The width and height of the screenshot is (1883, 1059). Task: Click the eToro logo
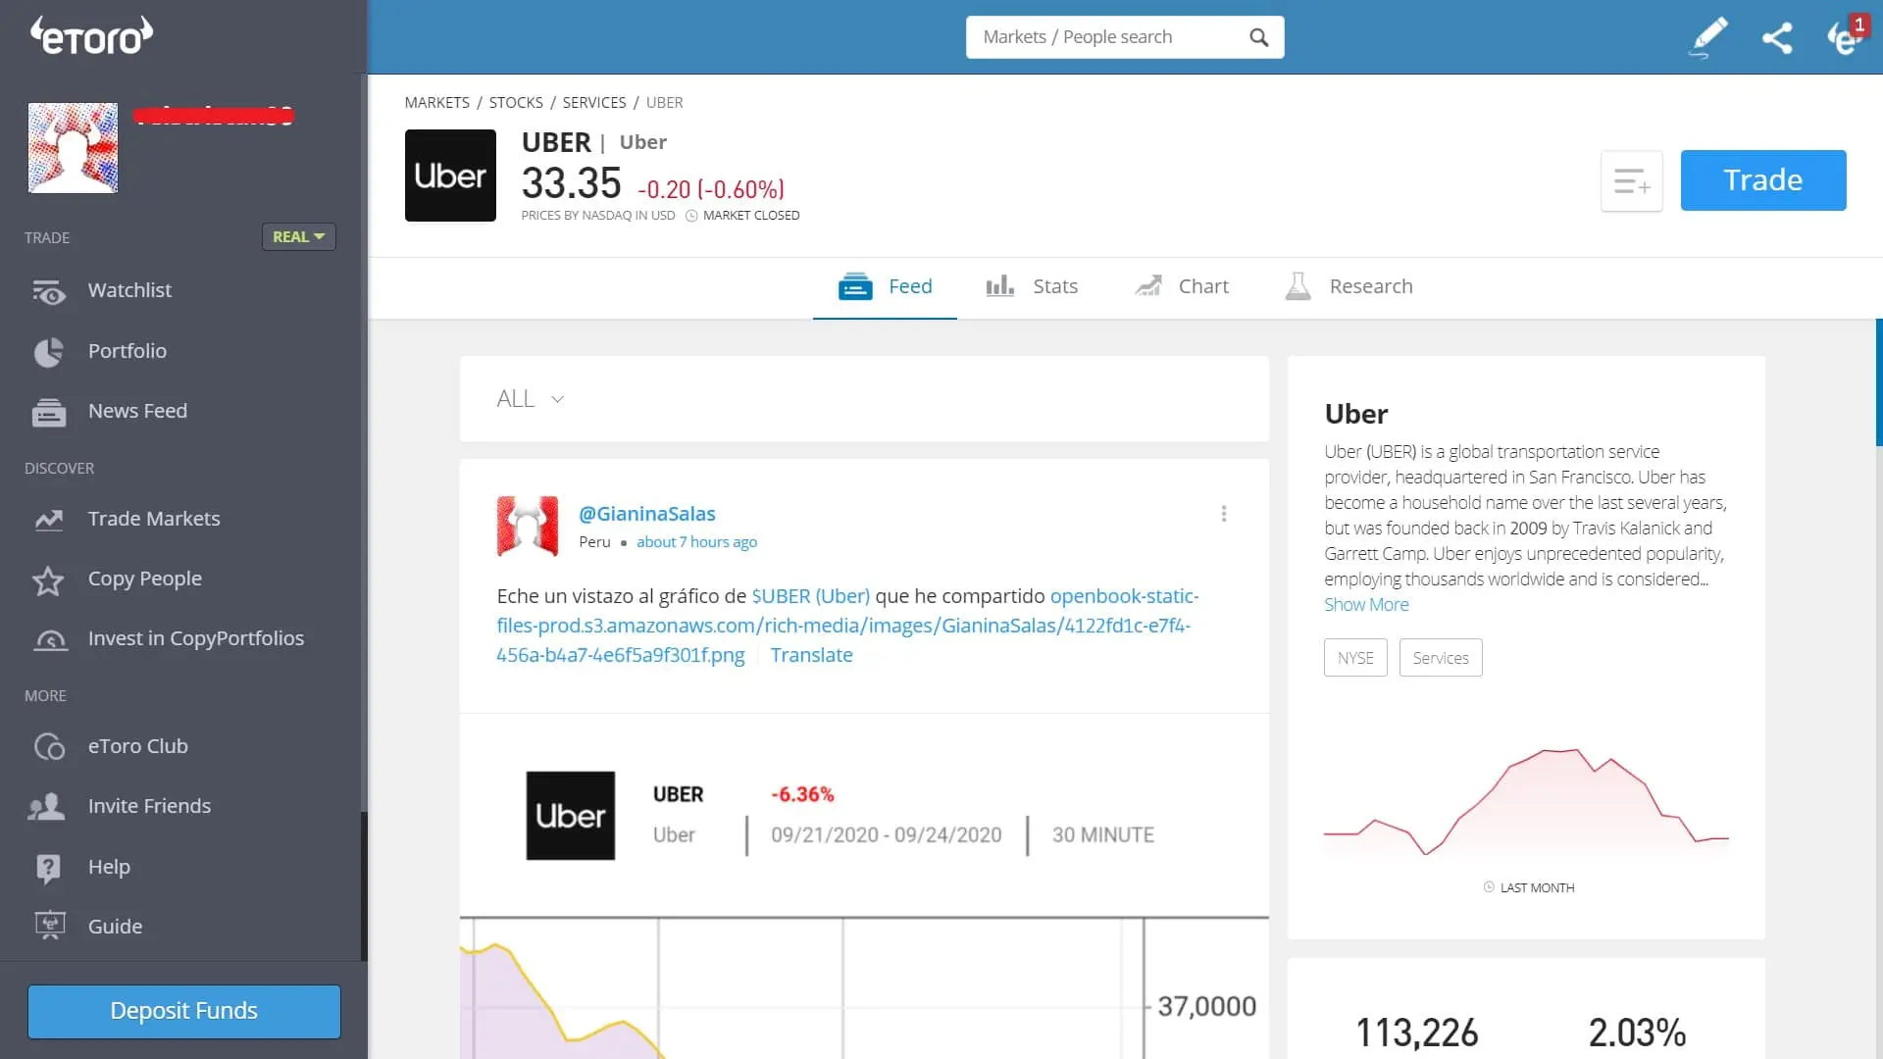(x=91, y=36)
